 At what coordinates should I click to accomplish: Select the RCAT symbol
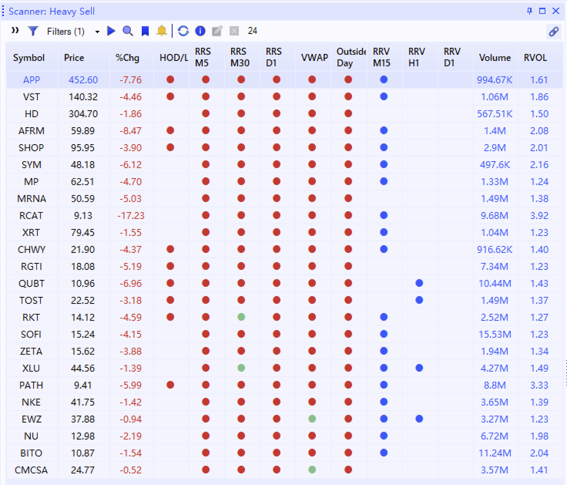click(x=31, y=216)
